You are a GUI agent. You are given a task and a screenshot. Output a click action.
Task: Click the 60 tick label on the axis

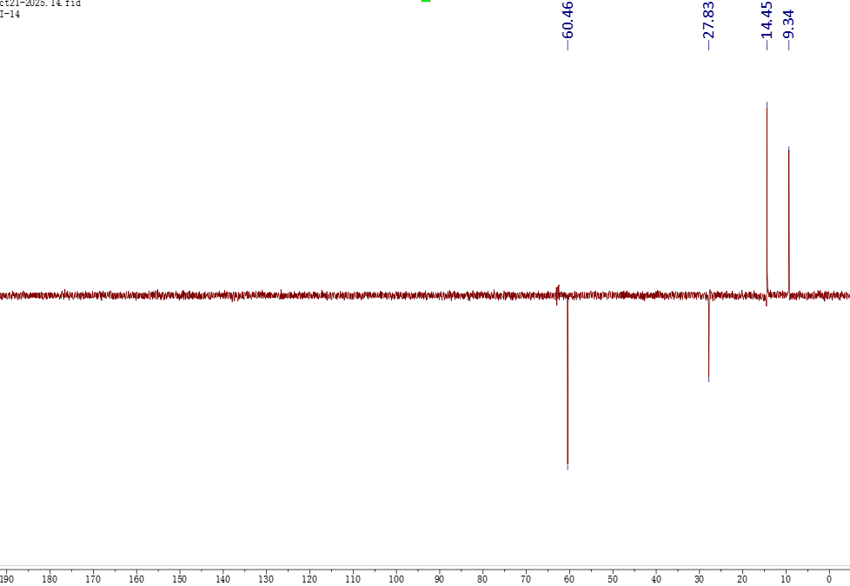569,578
